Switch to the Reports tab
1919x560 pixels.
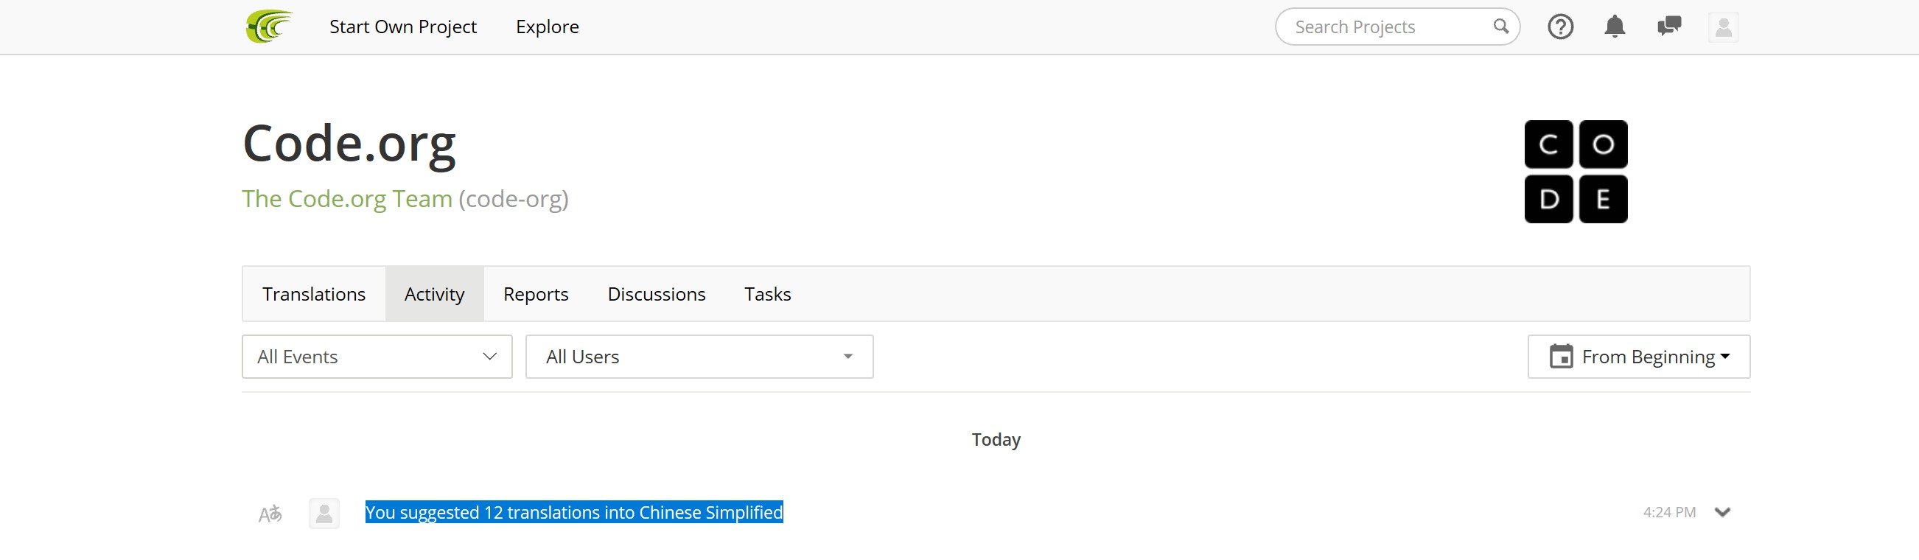(536, 294)
